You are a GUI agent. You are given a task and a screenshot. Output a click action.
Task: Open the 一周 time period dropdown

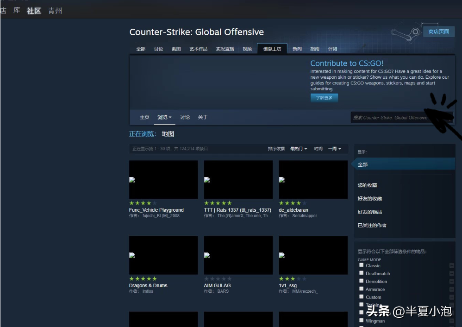point(335,149)
